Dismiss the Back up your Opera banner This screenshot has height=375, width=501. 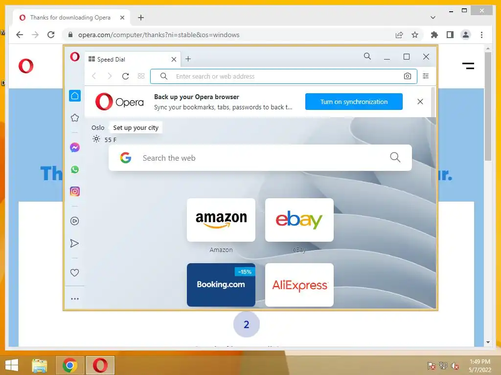[420, 102]
